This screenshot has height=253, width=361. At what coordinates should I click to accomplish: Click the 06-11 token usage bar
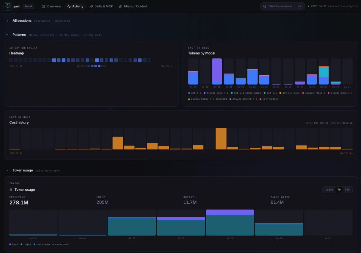click(328, 223)
